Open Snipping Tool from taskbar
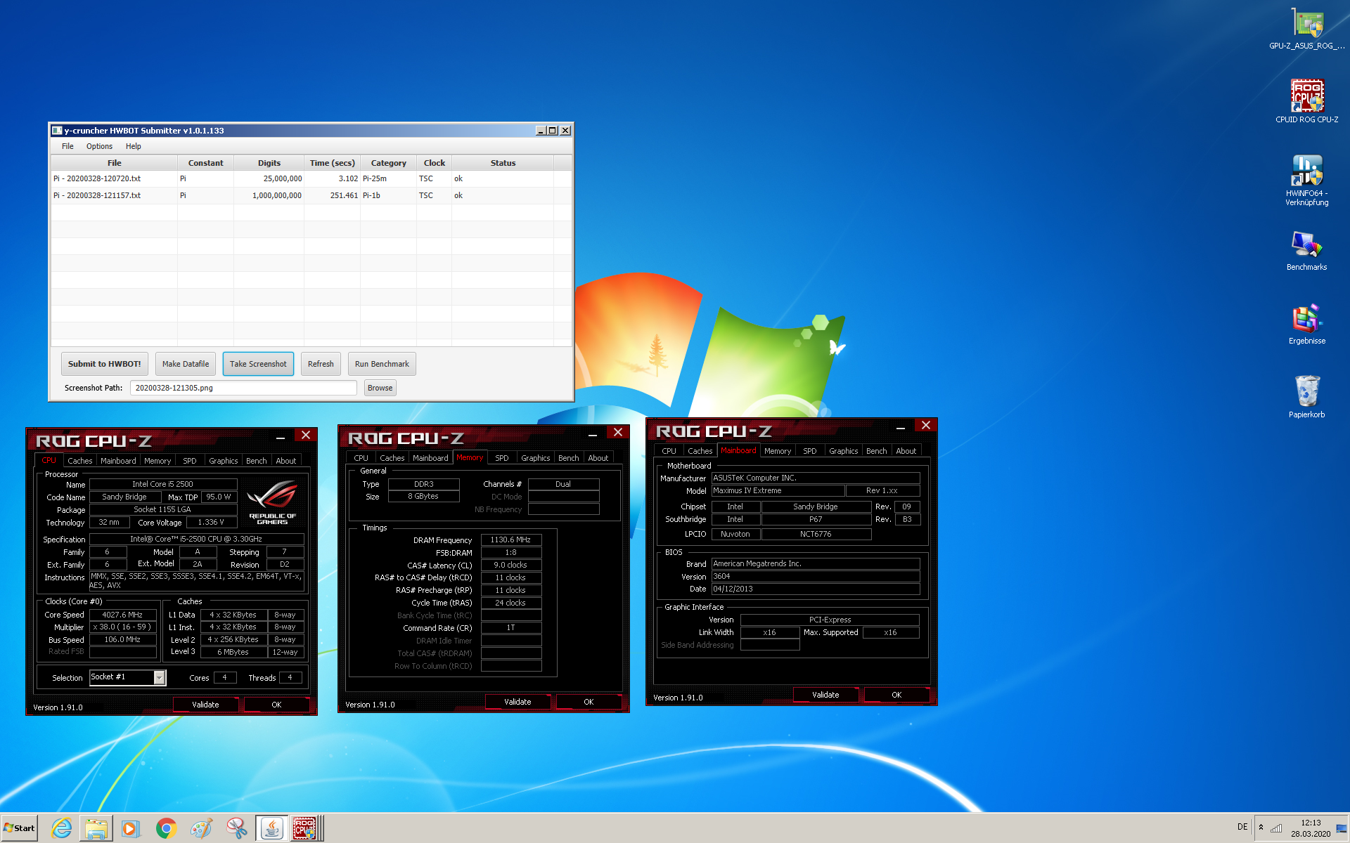This screenshot has width=1350, height=843. point(236,828)
